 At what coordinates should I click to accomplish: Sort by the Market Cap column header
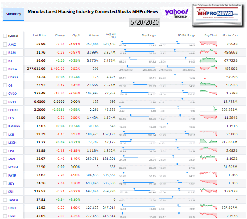pos(230,36)
